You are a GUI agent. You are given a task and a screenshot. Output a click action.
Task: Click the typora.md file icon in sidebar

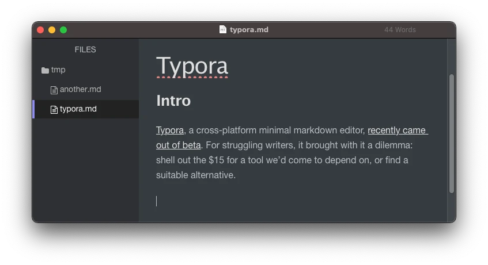54,109
